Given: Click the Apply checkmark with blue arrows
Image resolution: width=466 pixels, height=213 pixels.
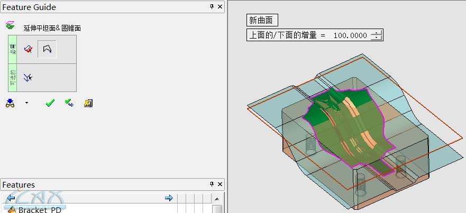Looking at the screenshot, I should 69,103.
